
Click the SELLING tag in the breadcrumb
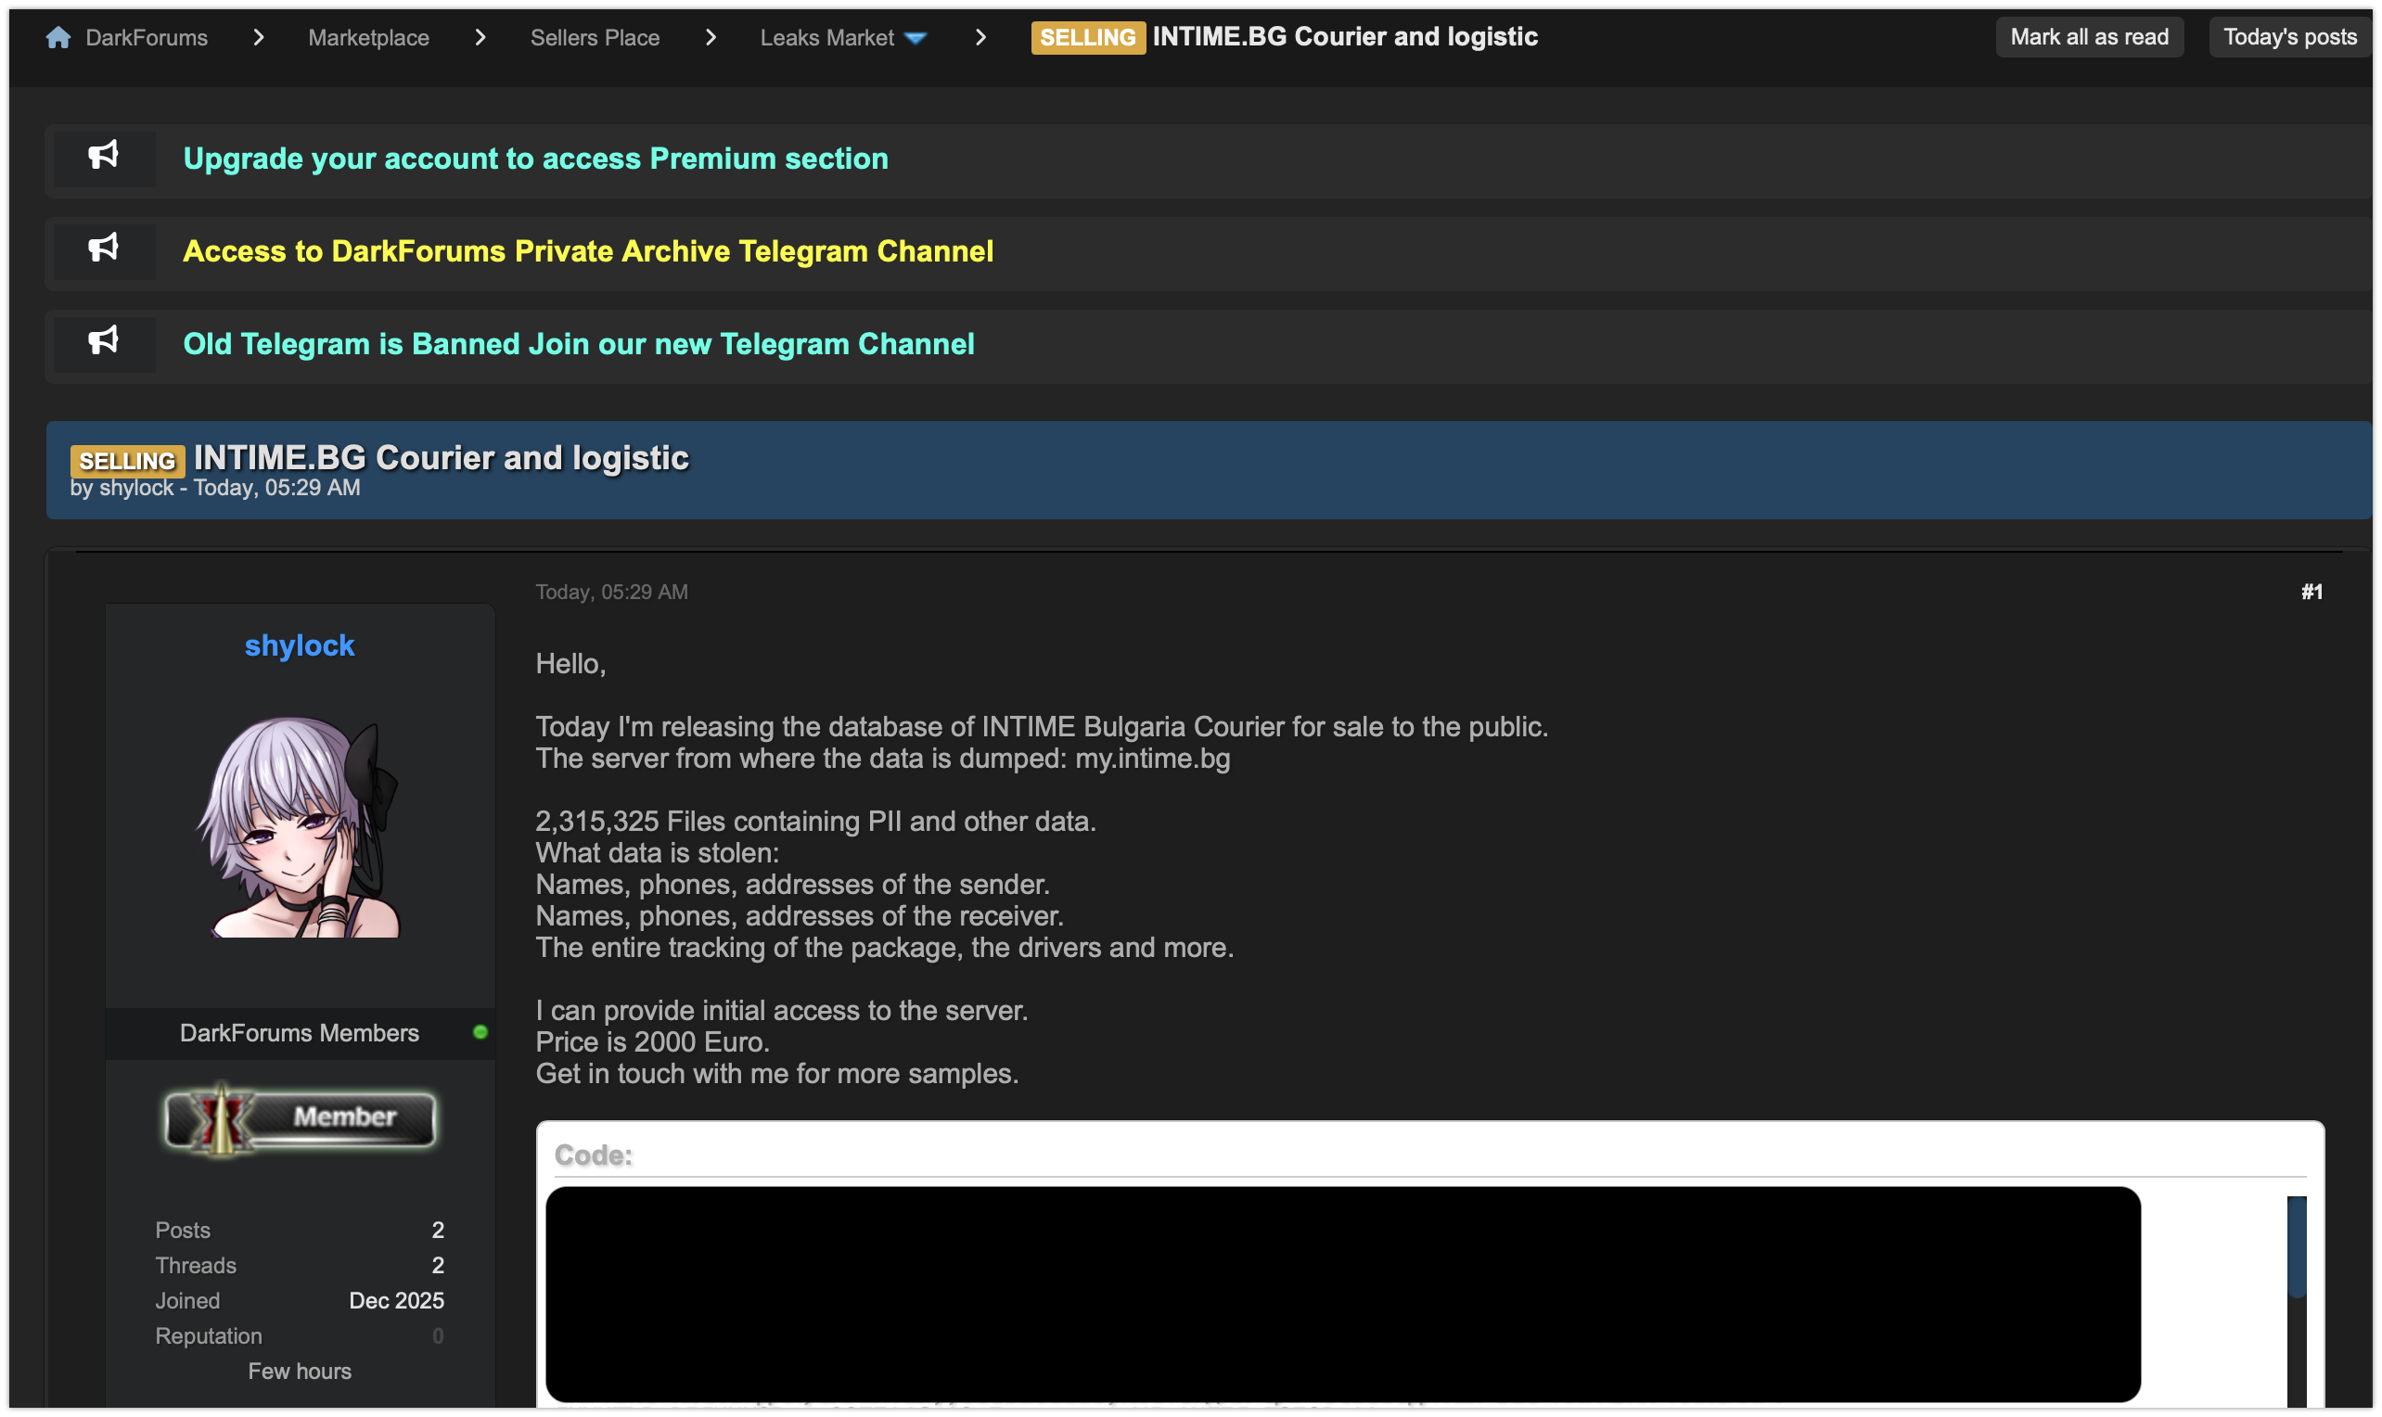click(1088, 37)
